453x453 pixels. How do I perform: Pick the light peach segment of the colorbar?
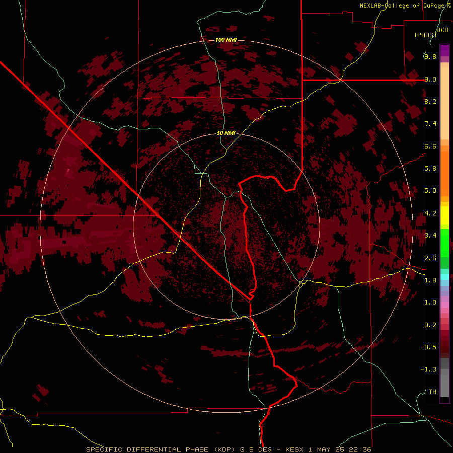pos(444,103)
